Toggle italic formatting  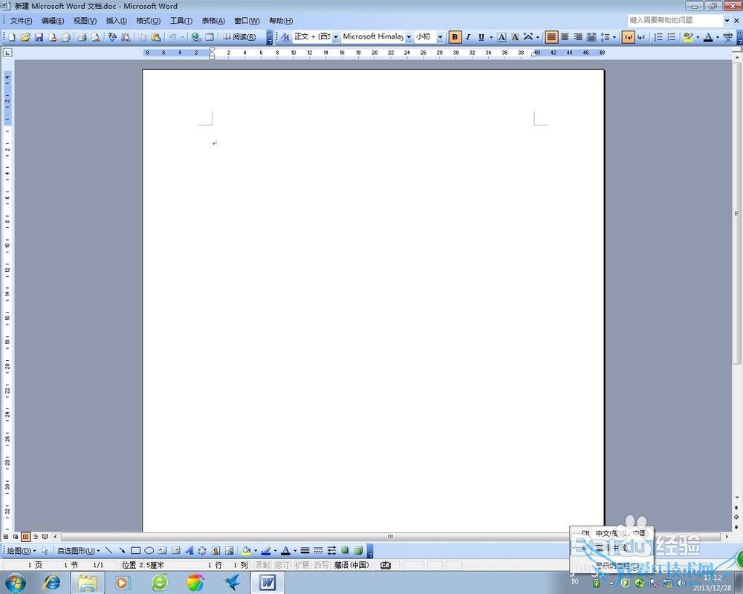468,37
